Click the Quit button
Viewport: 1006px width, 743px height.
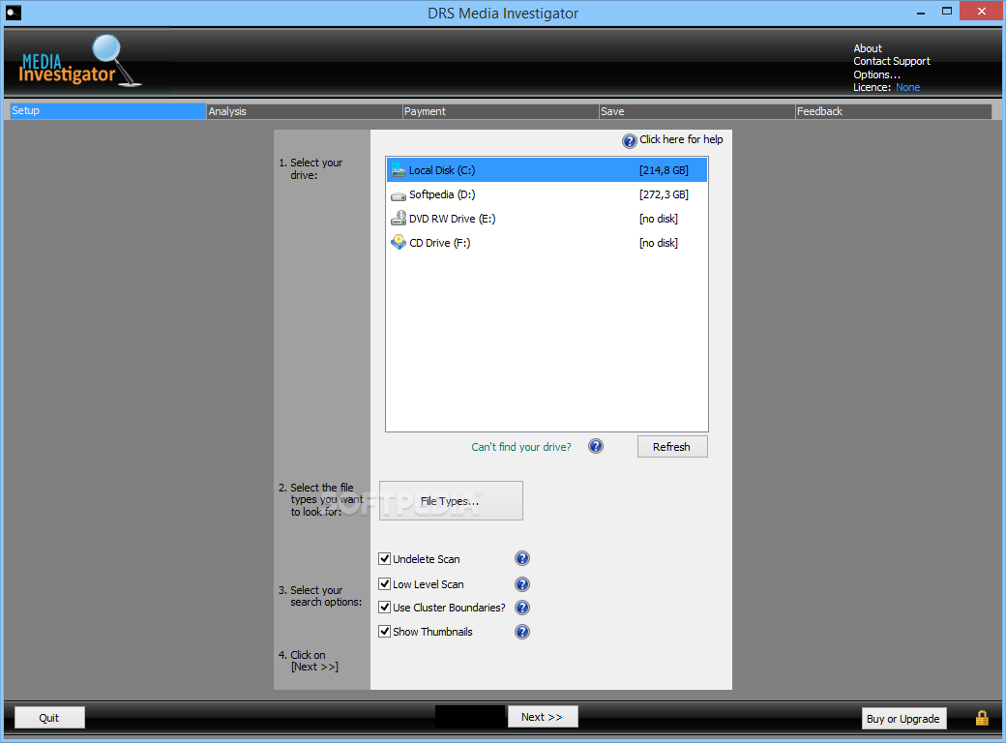click(x=49, y=717)
